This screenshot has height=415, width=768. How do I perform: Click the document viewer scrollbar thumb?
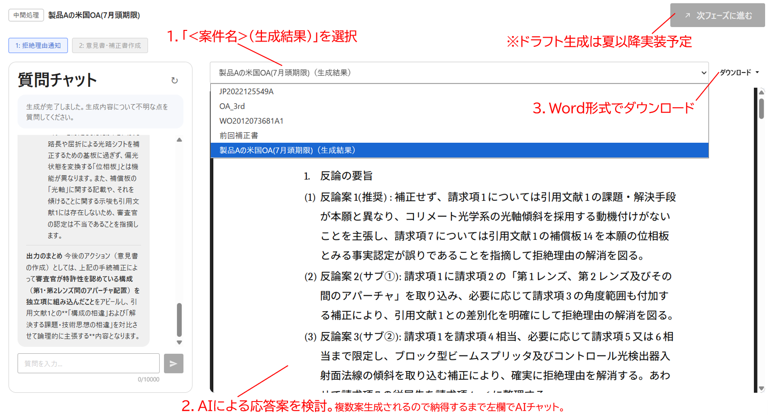coord(761,108)
